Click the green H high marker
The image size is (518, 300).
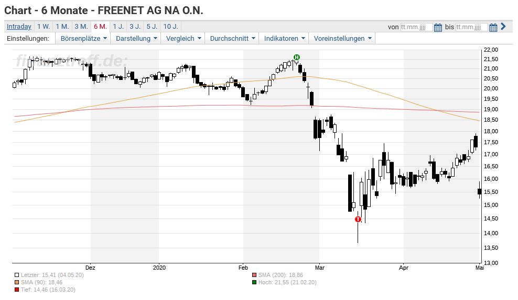[x=297, y=57]
